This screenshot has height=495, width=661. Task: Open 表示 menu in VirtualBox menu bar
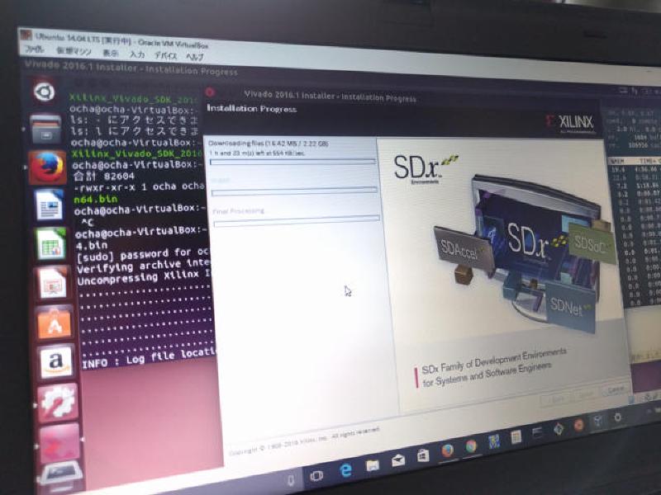[109, 53]
